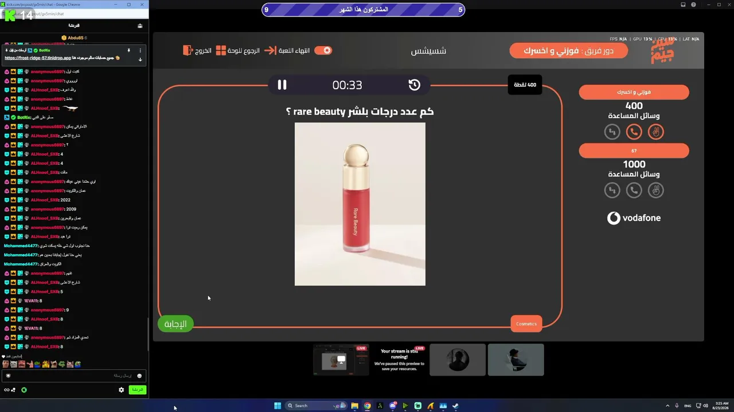Open the frost-ridge-57.tinidrop.app link in chat
Screen dimensions: 734x412
[x=38, y=58]
